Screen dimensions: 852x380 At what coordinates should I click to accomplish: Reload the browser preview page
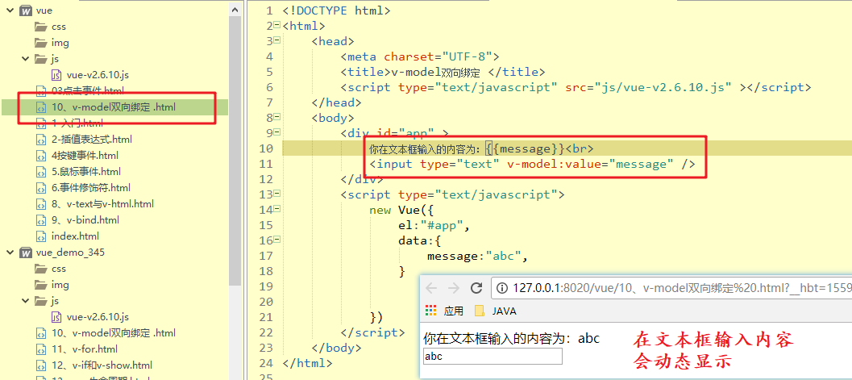[x=476, y=288]
